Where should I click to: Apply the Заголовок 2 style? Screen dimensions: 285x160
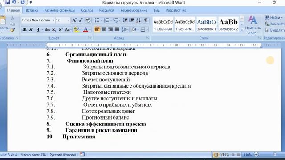(228, 25)
